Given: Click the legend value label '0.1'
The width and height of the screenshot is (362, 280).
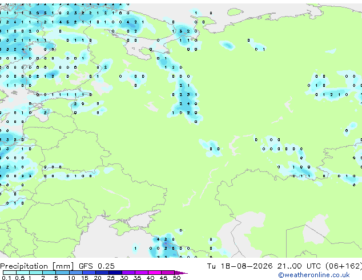Looking at the screenshot, I should (x=6, y=278).
